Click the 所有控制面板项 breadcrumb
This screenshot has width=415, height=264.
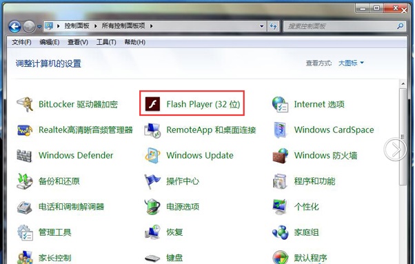[123, 26]
